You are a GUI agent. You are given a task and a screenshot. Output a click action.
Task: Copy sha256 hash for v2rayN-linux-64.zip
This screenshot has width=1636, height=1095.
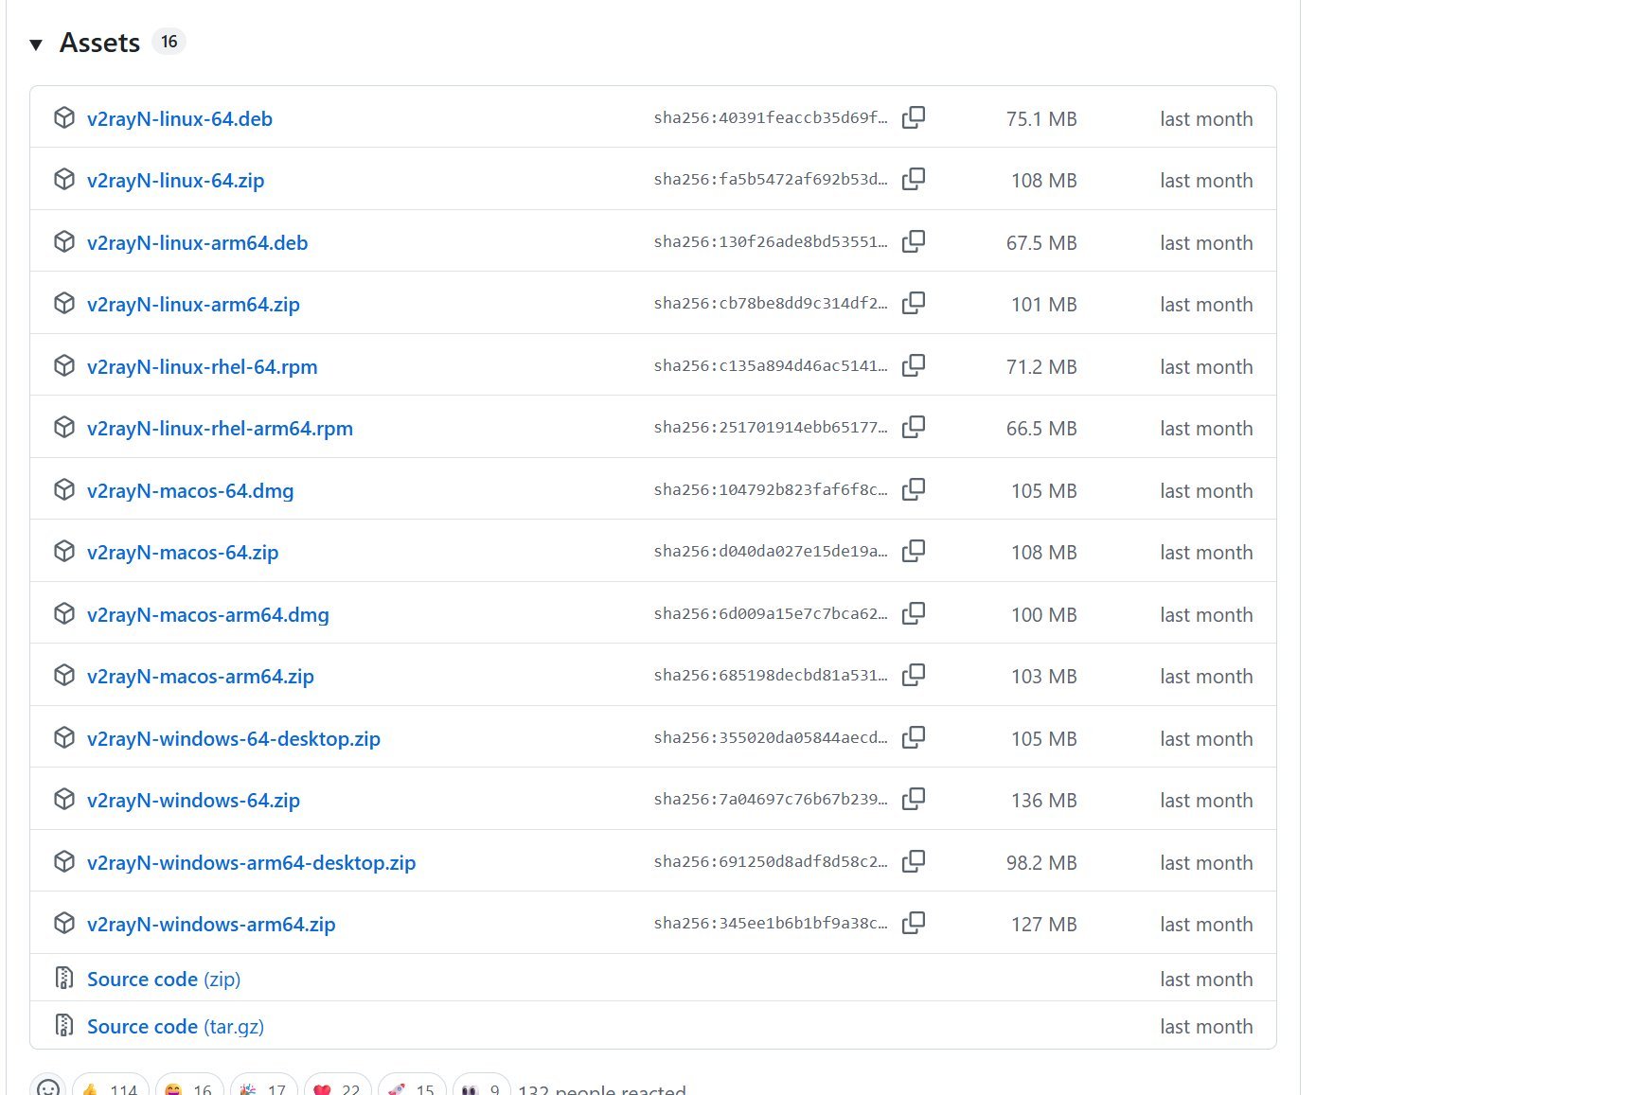point(914,179)
